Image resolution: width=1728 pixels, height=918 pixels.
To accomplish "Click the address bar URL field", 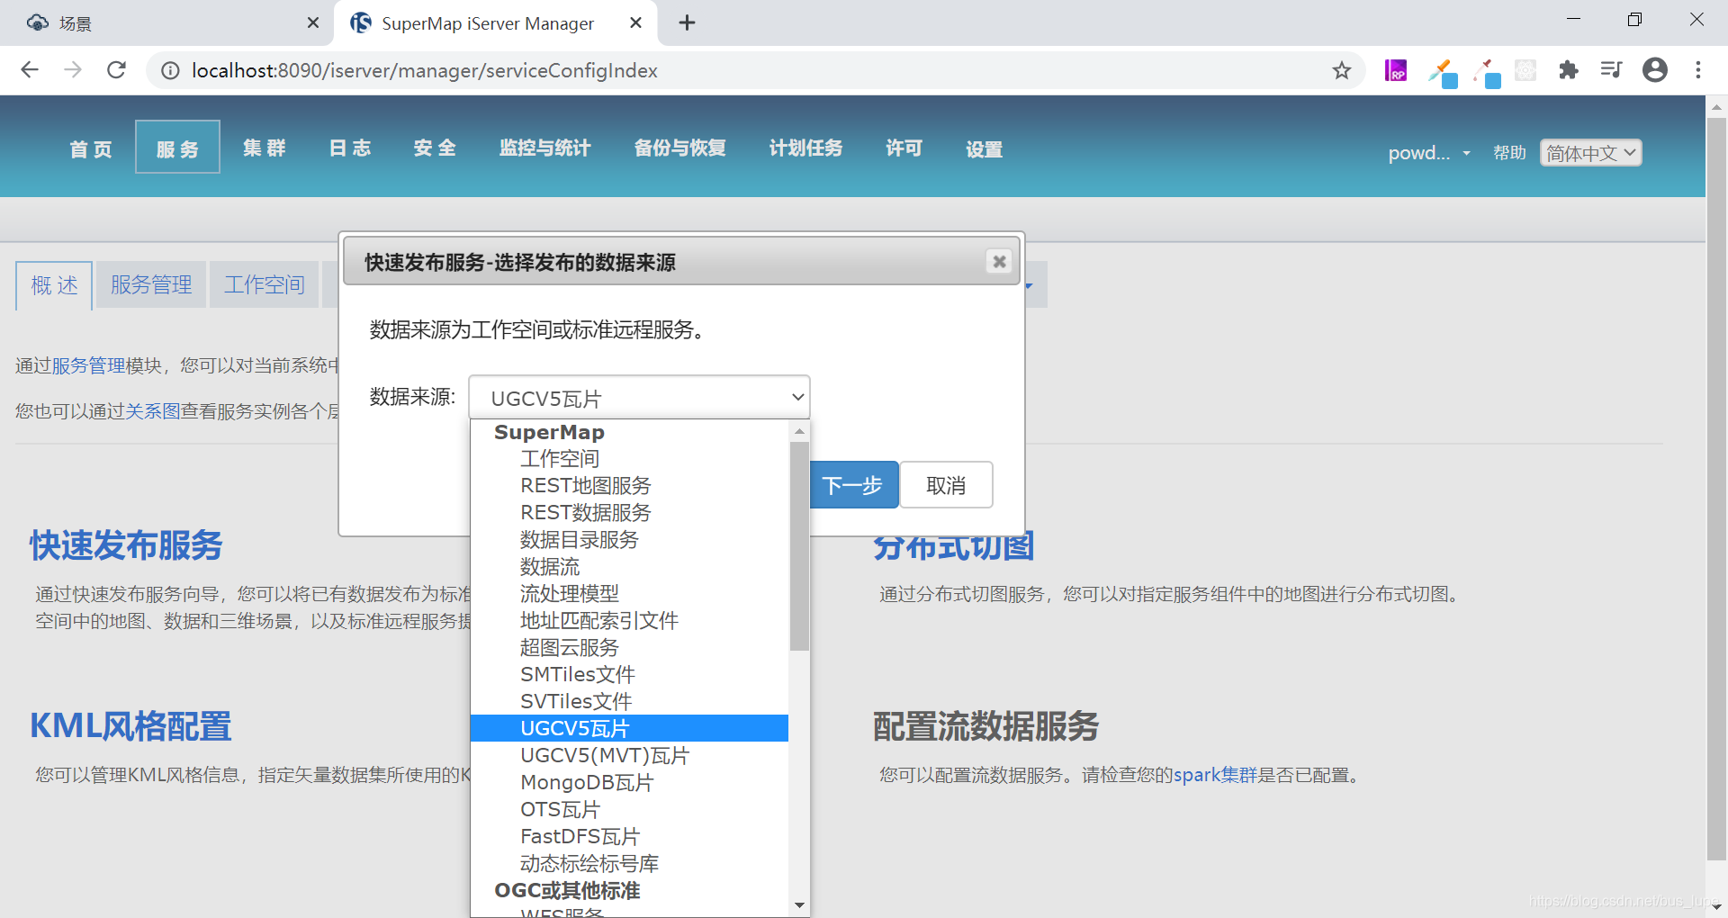I will (x=756, y=70).
